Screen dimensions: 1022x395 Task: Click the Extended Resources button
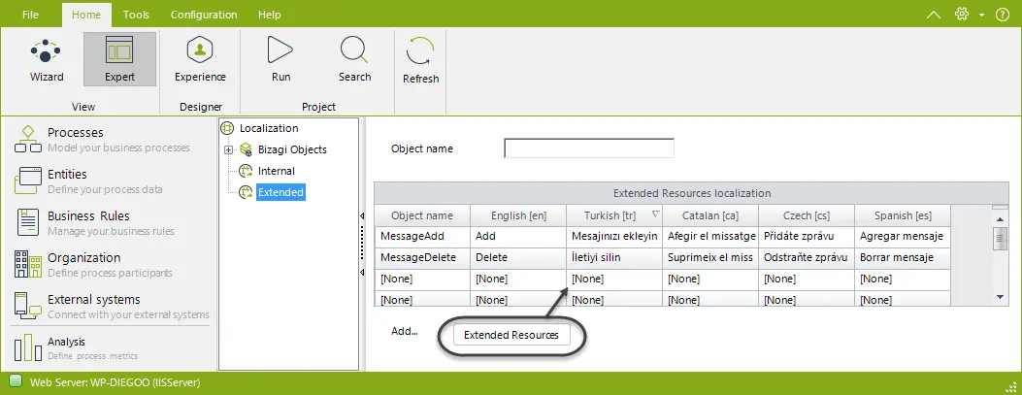pos(511,335)
